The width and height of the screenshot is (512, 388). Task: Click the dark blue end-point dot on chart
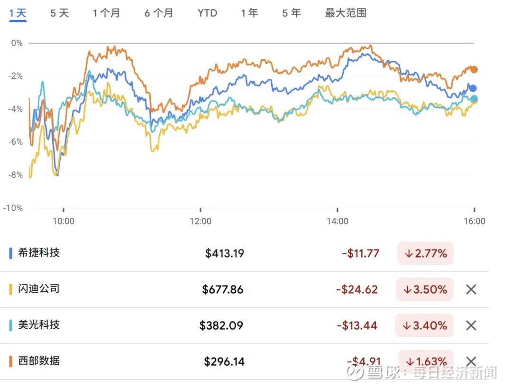[473, 88]
